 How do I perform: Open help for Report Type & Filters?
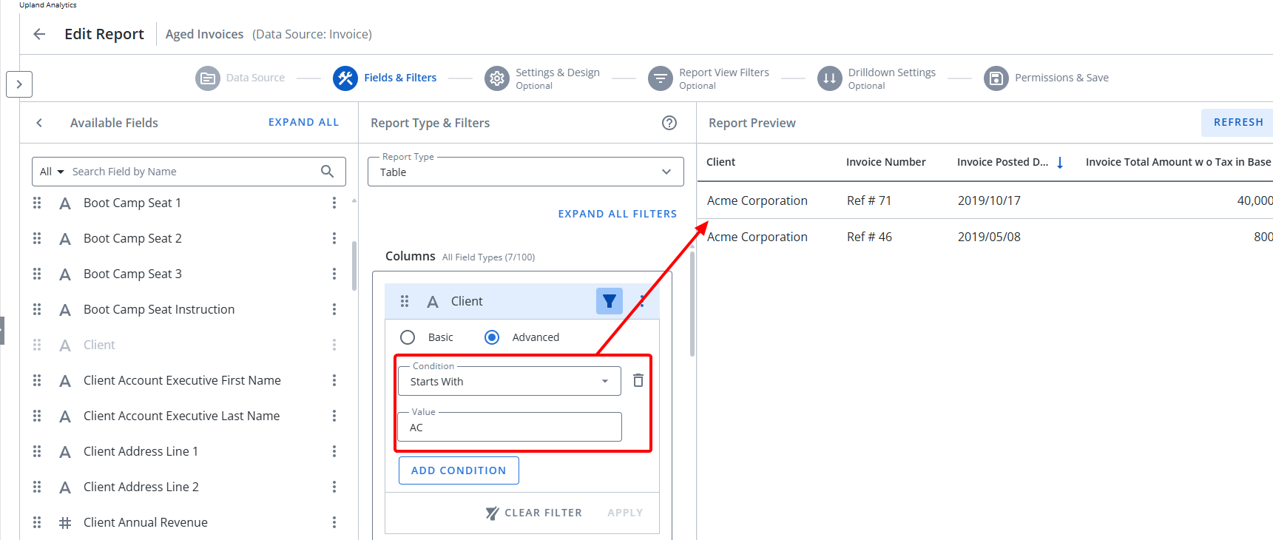pyautogui.click(x=669, y=123)
